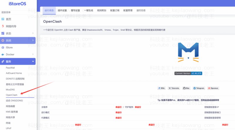
Task: Click the Docker whale icon
Action: pos(3,54)
